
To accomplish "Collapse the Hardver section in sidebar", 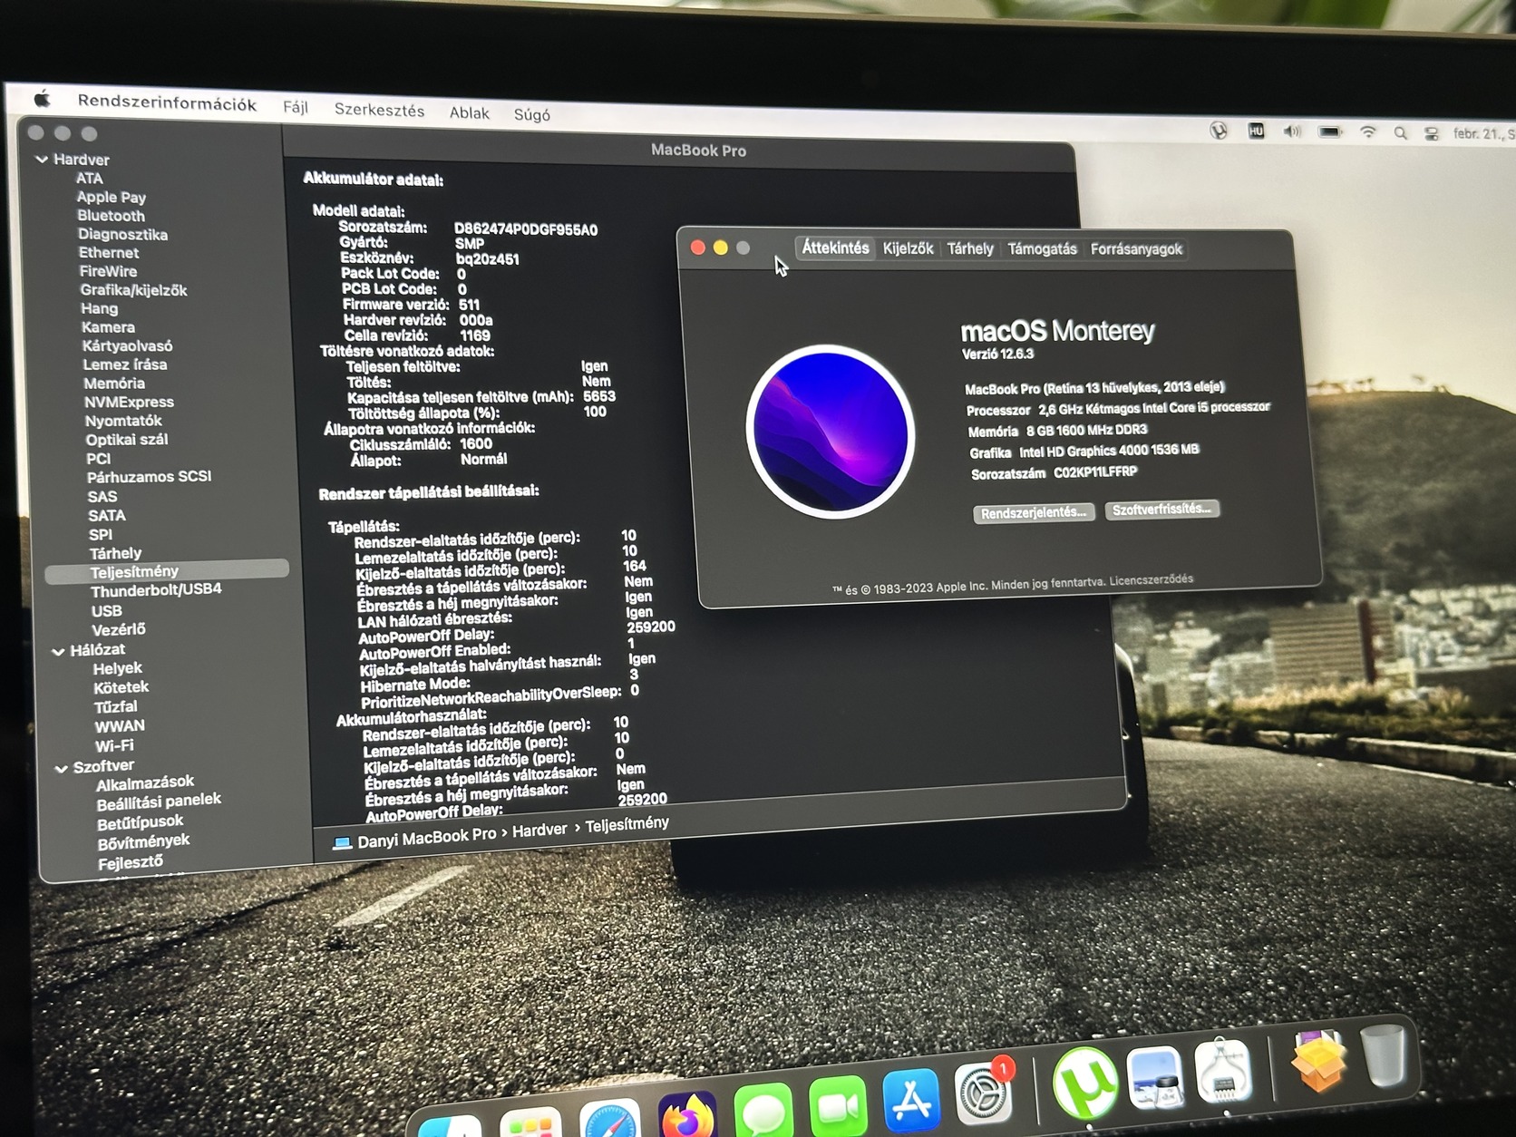I will (x=42, y=160).
